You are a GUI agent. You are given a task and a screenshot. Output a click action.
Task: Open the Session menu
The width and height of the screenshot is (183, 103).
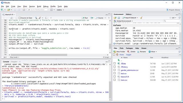[x=32, y=6]
